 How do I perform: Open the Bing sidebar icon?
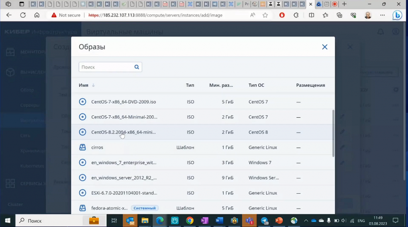point(397,16)
